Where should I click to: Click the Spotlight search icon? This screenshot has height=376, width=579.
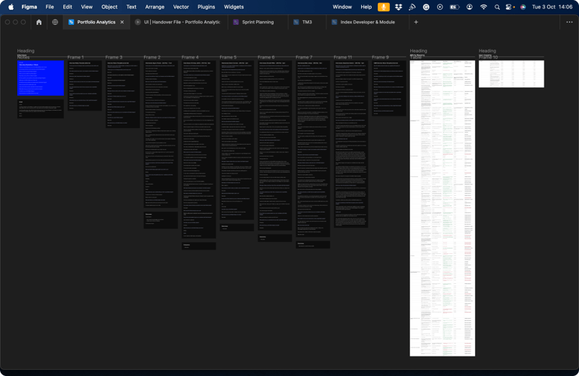click(x=497, y=7)
